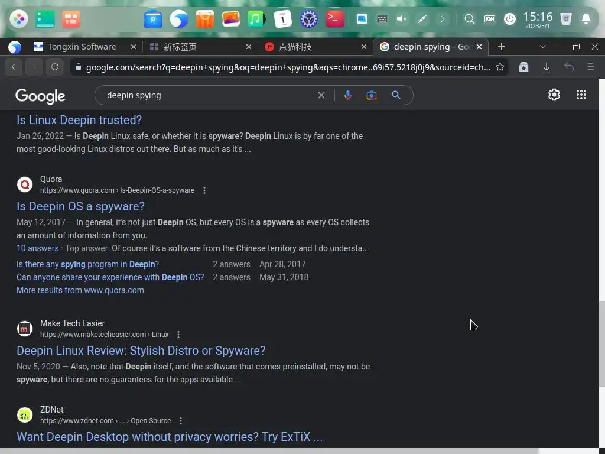Open the Google apps grid

pos(581,95)
